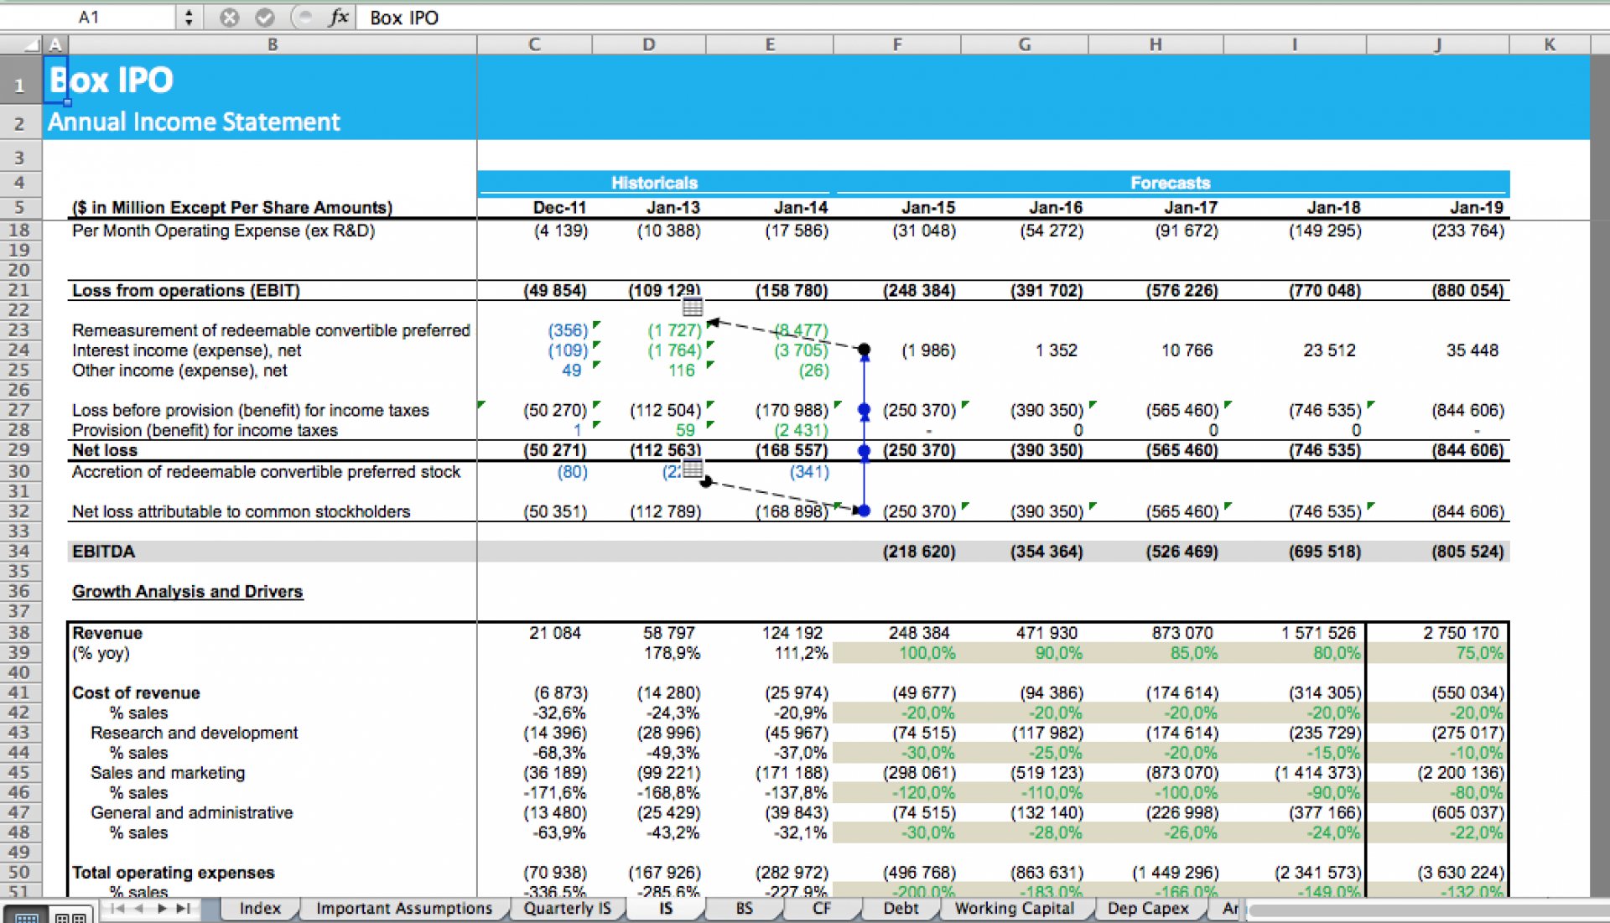Go to next sheet tab arrow

pyautogui.click(x=161, y=909)
